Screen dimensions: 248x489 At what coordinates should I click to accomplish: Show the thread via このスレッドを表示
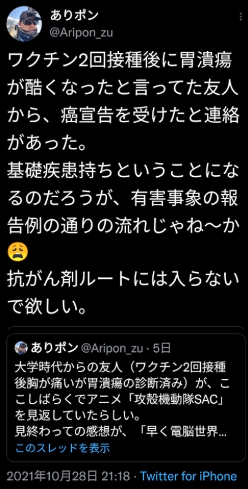click(x=63, y=448)
